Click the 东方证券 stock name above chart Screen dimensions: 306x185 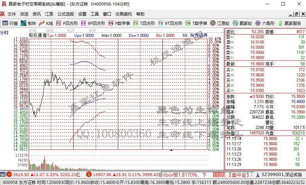tap(199, 35)
